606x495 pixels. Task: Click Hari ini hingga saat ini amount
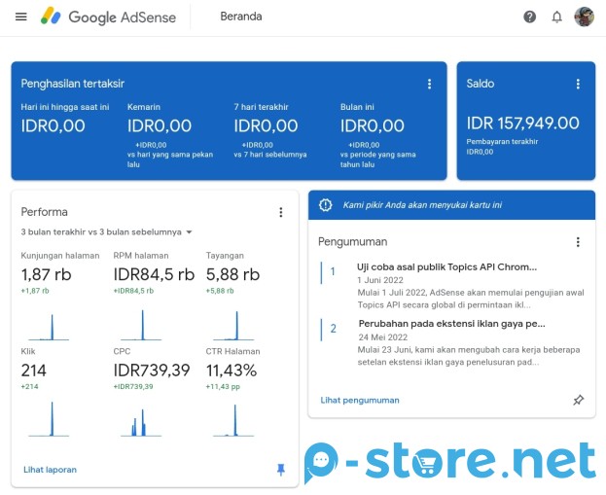point(53,126)
